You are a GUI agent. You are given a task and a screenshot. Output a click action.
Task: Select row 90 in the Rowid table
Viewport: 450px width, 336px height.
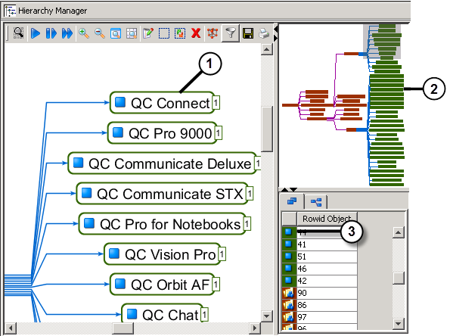point(319,293)
